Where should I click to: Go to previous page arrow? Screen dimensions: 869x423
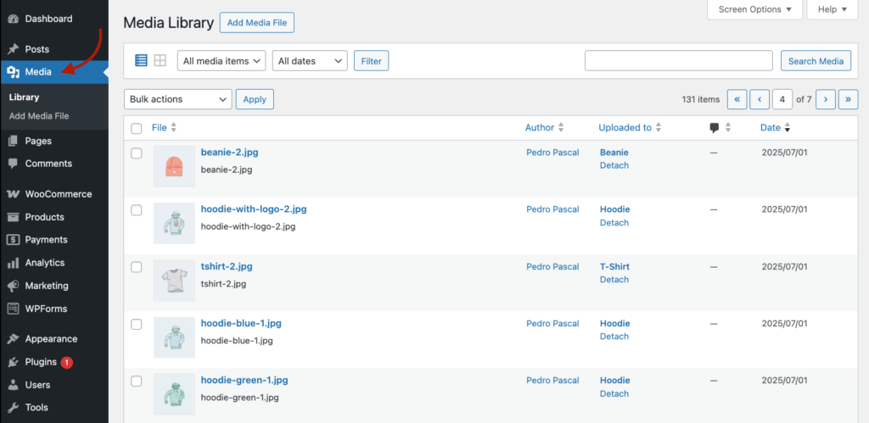pyautogui.click(x=760, y=100)
